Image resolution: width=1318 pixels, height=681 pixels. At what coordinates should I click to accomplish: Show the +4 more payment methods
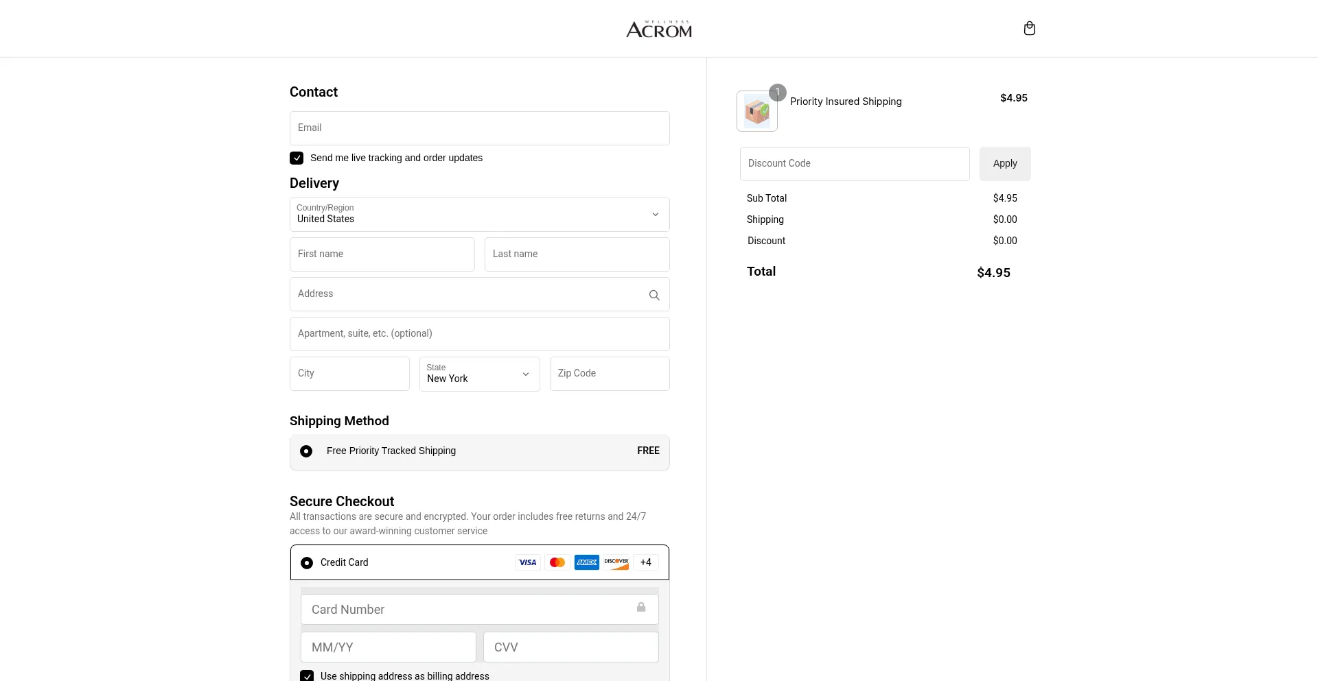tap(646, 562)
